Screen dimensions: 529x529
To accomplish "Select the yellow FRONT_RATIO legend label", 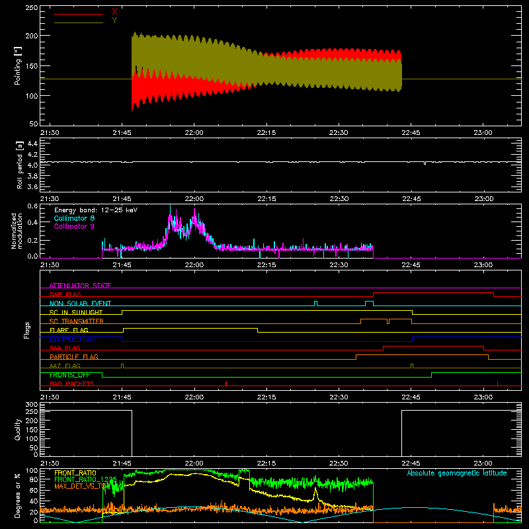I will coord(75,473).
